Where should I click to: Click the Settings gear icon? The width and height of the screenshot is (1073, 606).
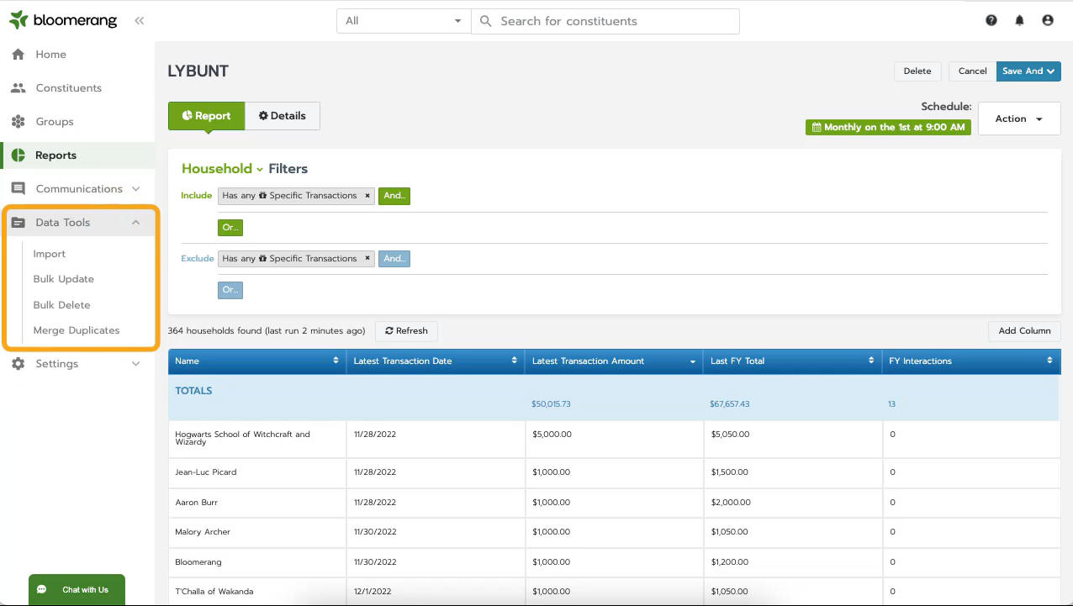tap(18, 364)
